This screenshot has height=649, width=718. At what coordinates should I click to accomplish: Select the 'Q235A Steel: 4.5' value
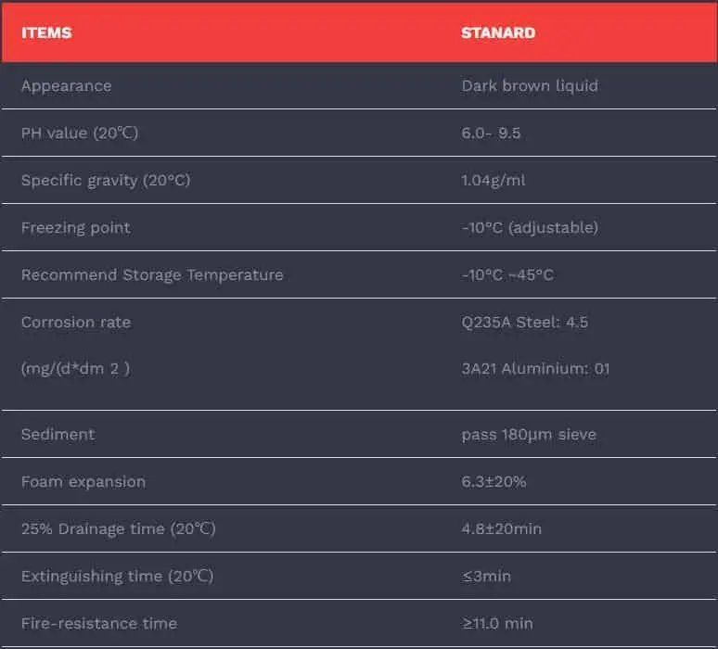525,322
